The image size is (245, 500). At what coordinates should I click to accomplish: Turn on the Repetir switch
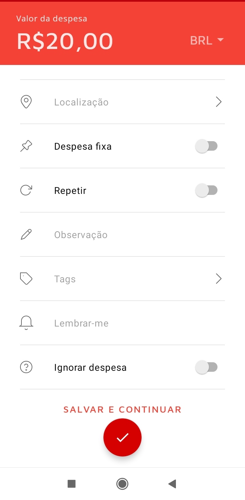pos(207,190)
